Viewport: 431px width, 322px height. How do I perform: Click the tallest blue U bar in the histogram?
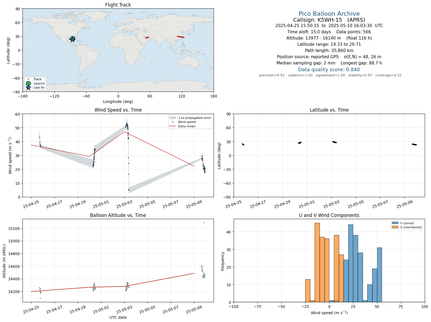pyautogui.click(x=351, y=263)
